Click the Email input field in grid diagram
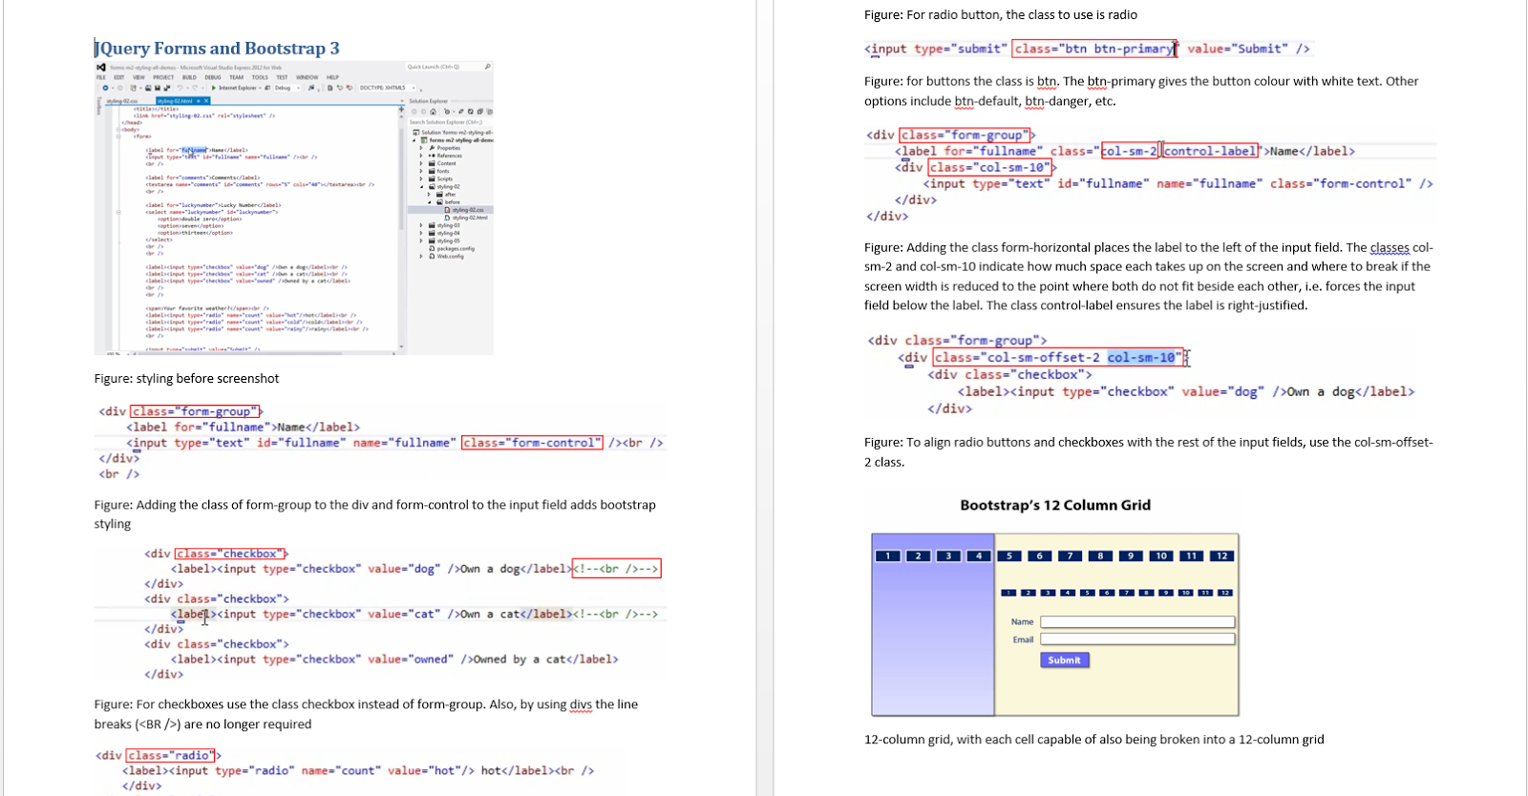 (x=1137, y=639)
